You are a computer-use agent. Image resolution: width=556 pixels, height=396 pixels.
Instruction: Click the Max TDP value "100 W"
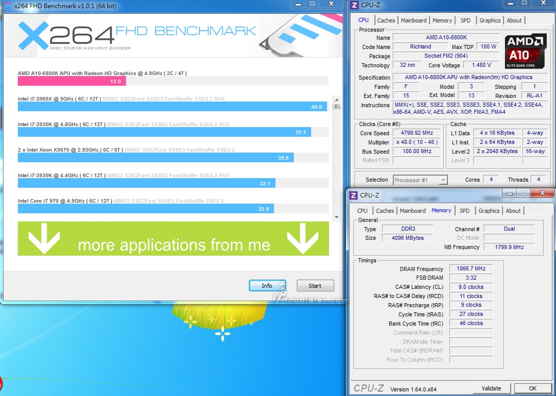click(488, 47)
